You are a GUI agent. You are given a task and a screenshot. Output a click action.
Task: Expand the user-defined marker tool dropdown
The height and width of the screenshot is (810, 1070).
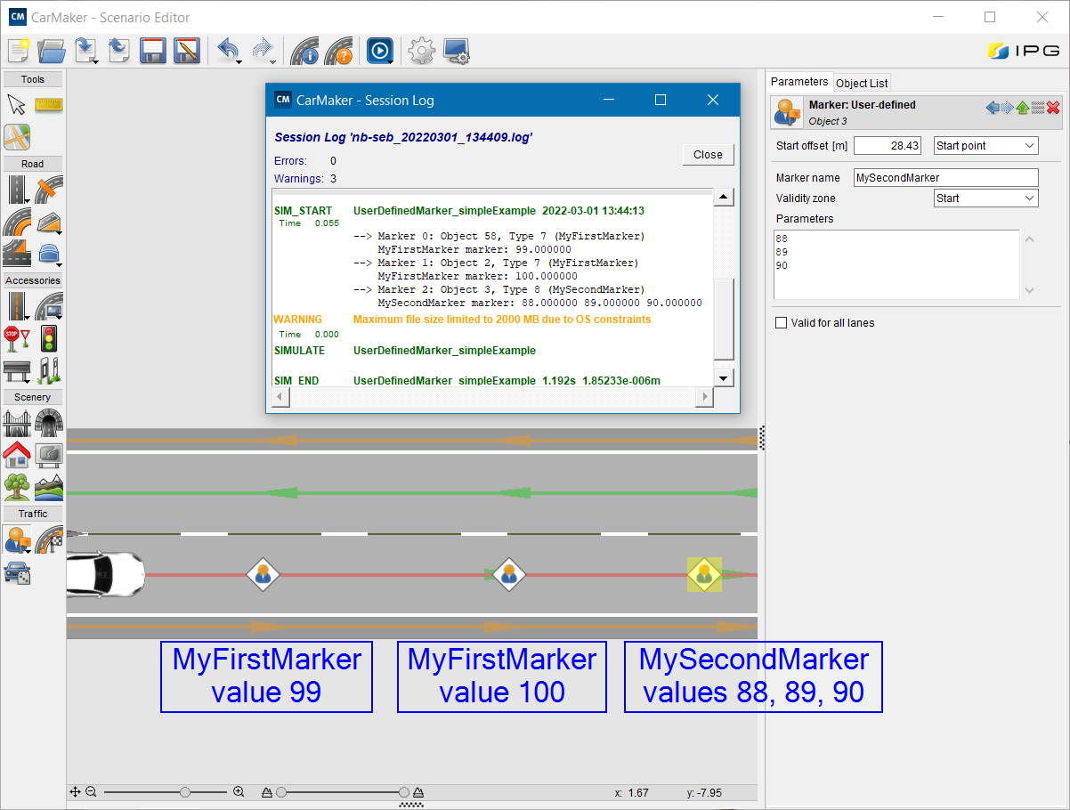click(28, 550)
